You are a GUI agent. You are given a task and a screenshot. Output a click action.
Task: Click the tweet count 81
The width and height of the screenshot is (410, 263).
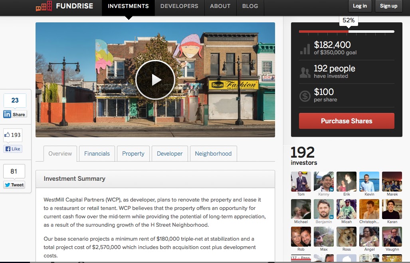(14, 171)
